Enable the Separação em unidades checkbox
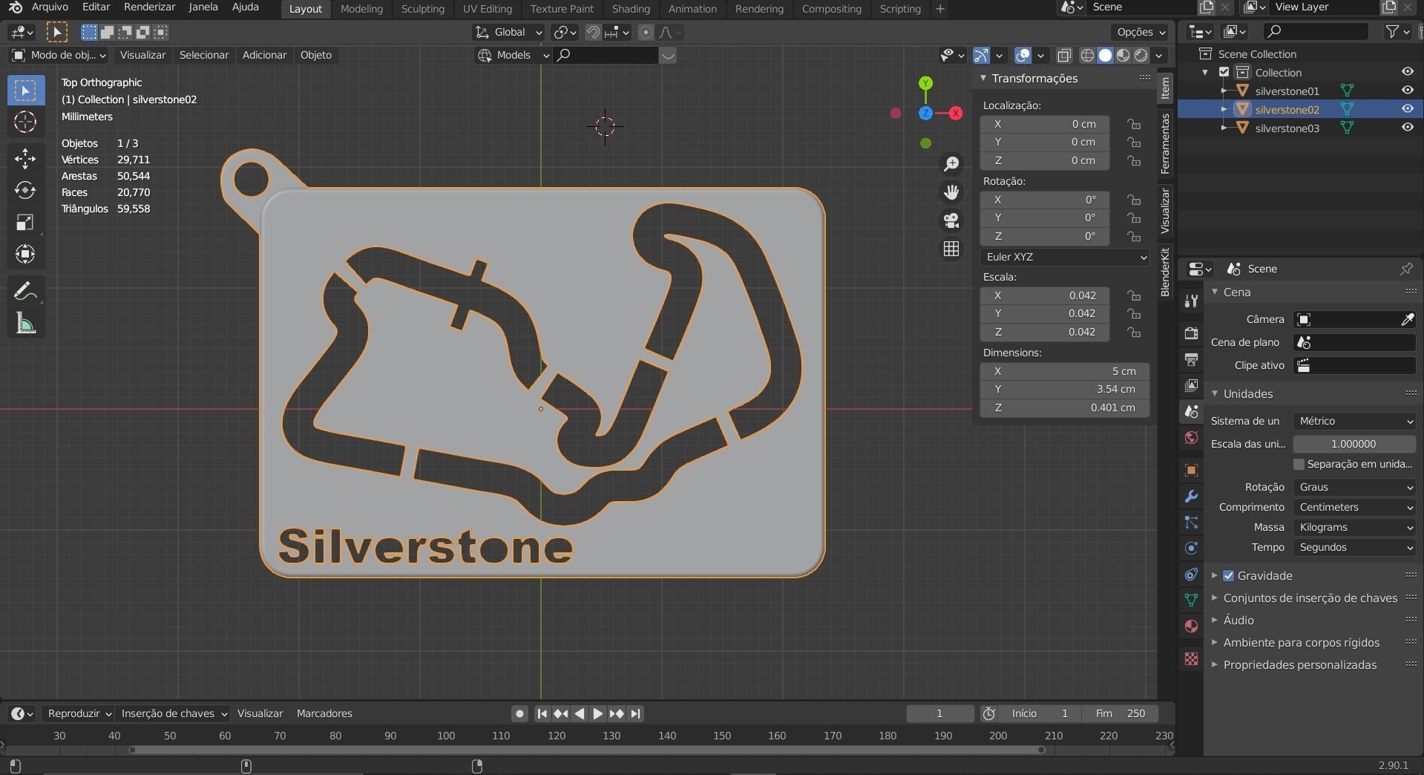This screenshot has height=775, width=1424. [1299, 464]
